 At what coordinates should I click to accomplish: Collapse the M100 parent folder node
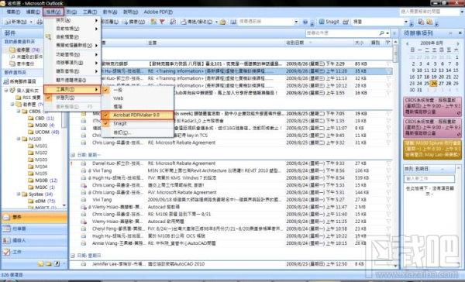pos(19,139)
